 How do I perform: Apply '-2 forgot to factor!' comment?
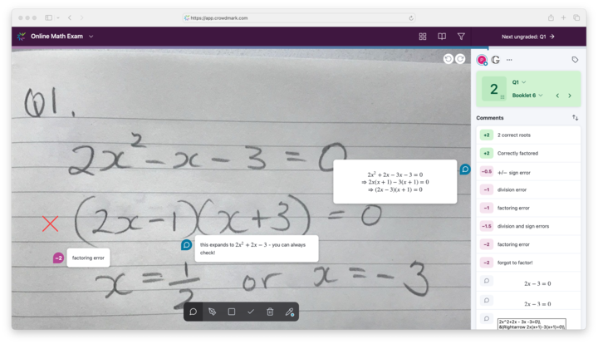(528, 263)
